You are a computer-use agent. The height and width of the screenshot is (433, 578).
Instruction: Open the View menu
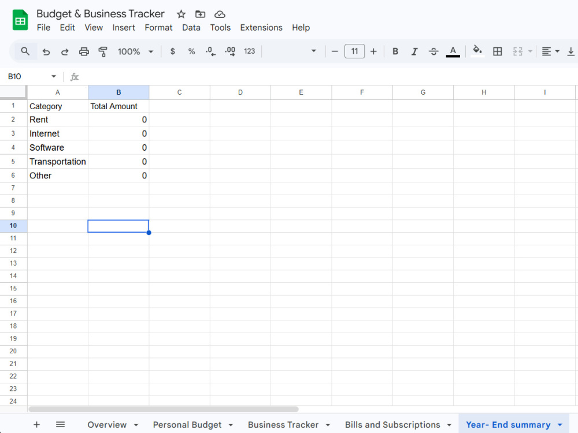click(94, 28)
